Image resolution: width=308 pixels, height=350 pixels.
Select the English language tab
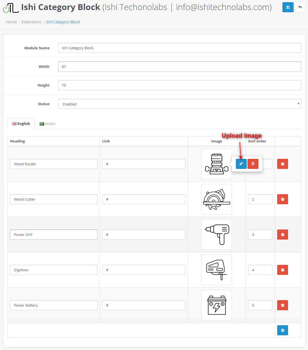[21, 124]
